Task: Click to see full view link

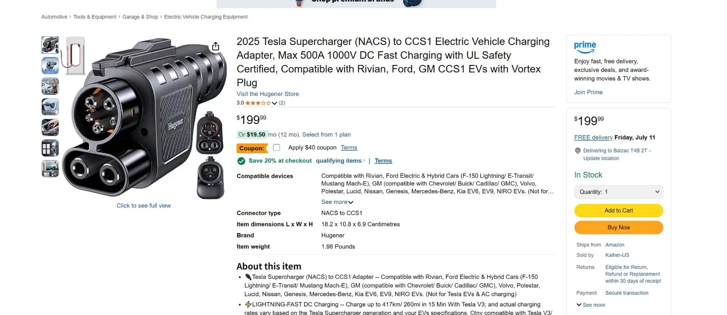Action: 144,206
